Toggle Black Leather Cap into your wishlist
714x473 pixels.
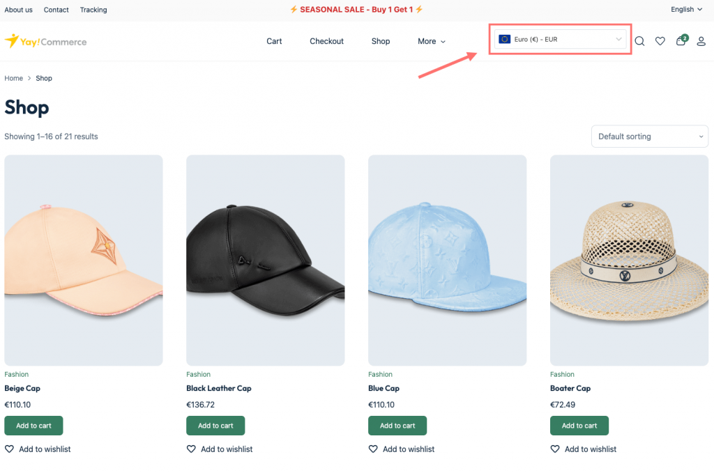tap(219, 449)
